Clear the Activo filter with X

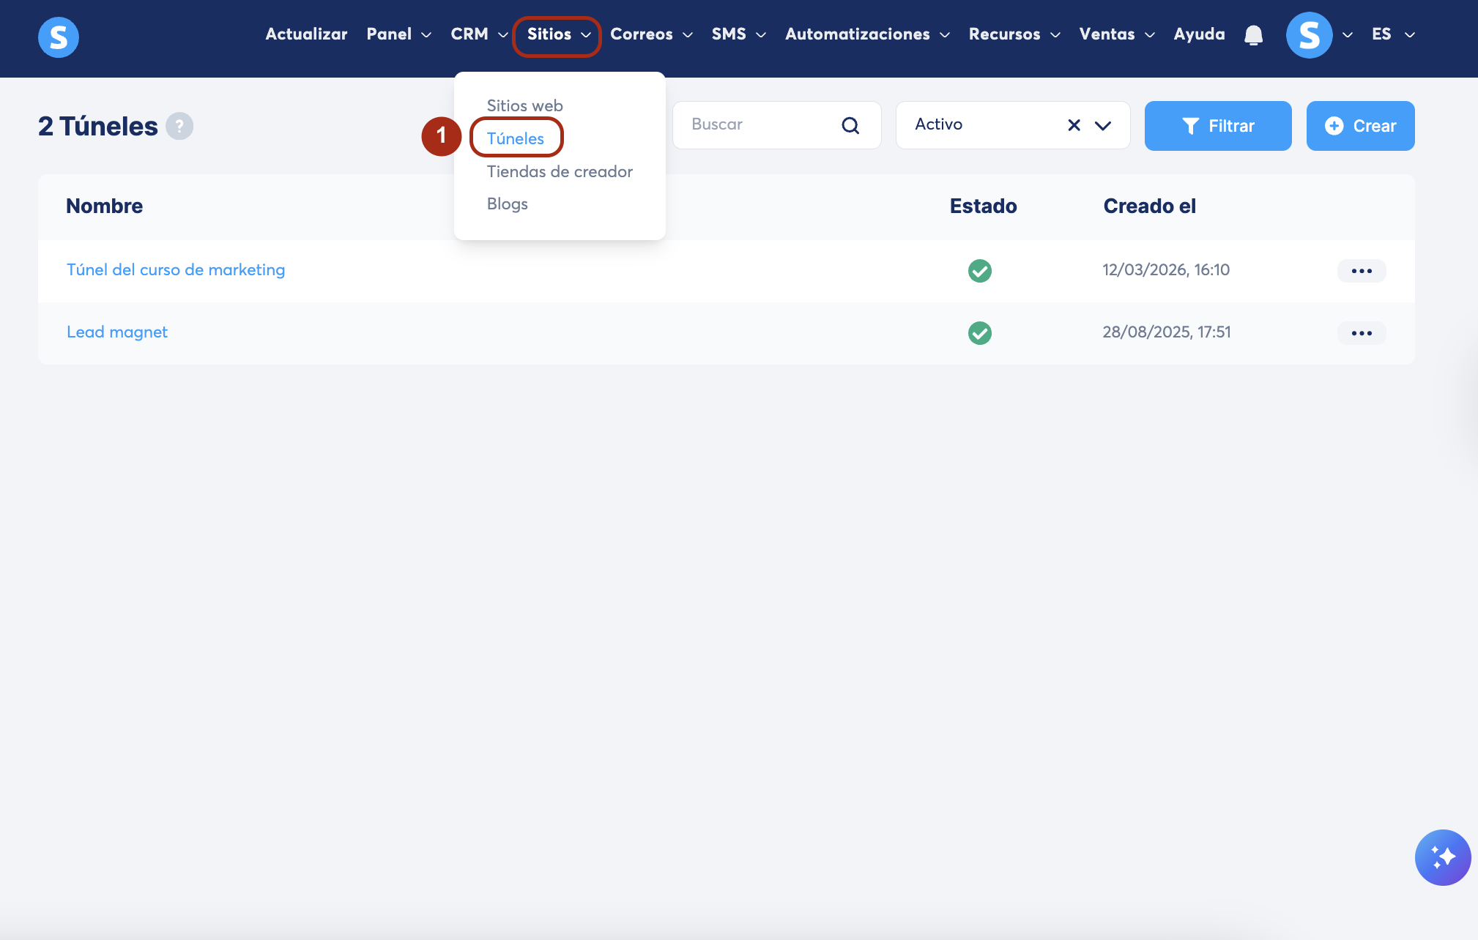point(1074,125)
